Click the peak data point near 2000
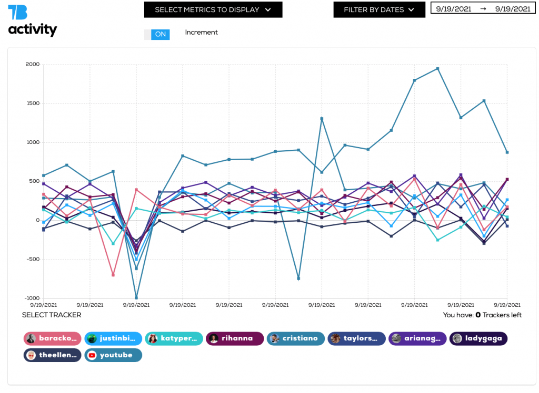539x393 pixels. pos(437,69)
